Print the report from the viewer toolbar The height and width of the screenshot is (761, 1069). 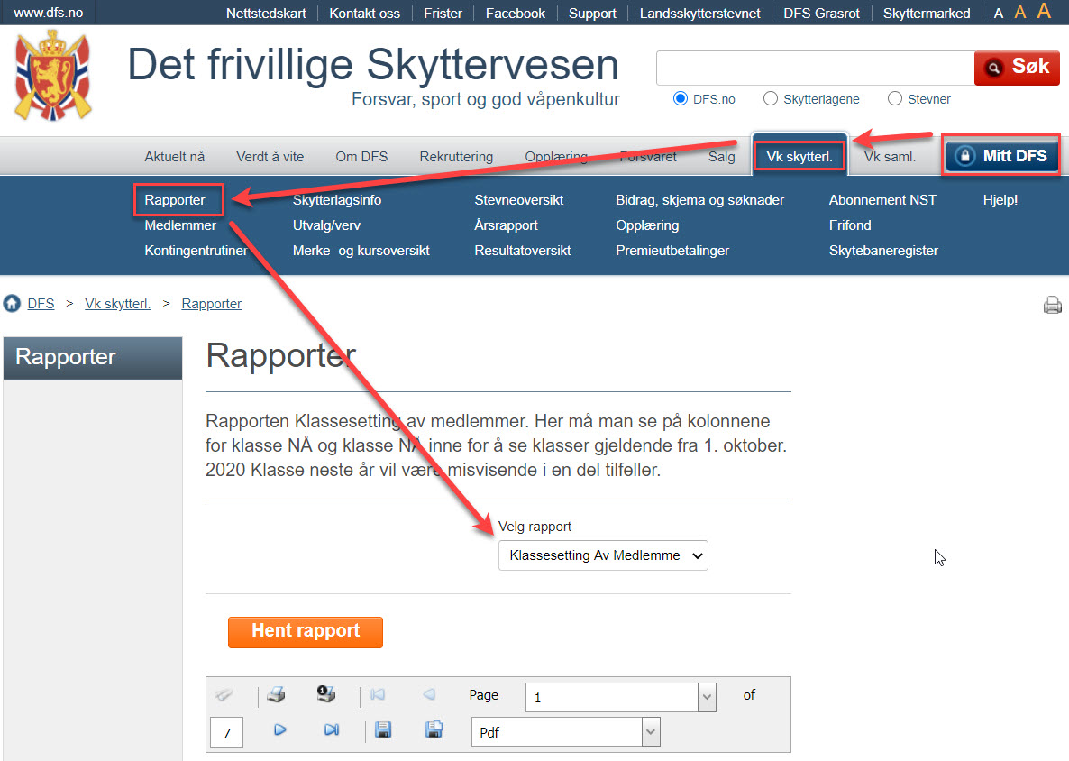276,695
